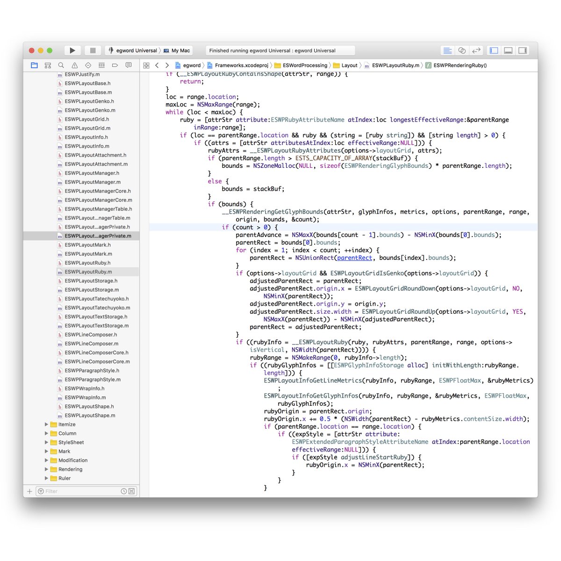Select ESWPLineComposerCore.h file
Viewport: 561px width, 561px height.
click(x=81, y=352)
